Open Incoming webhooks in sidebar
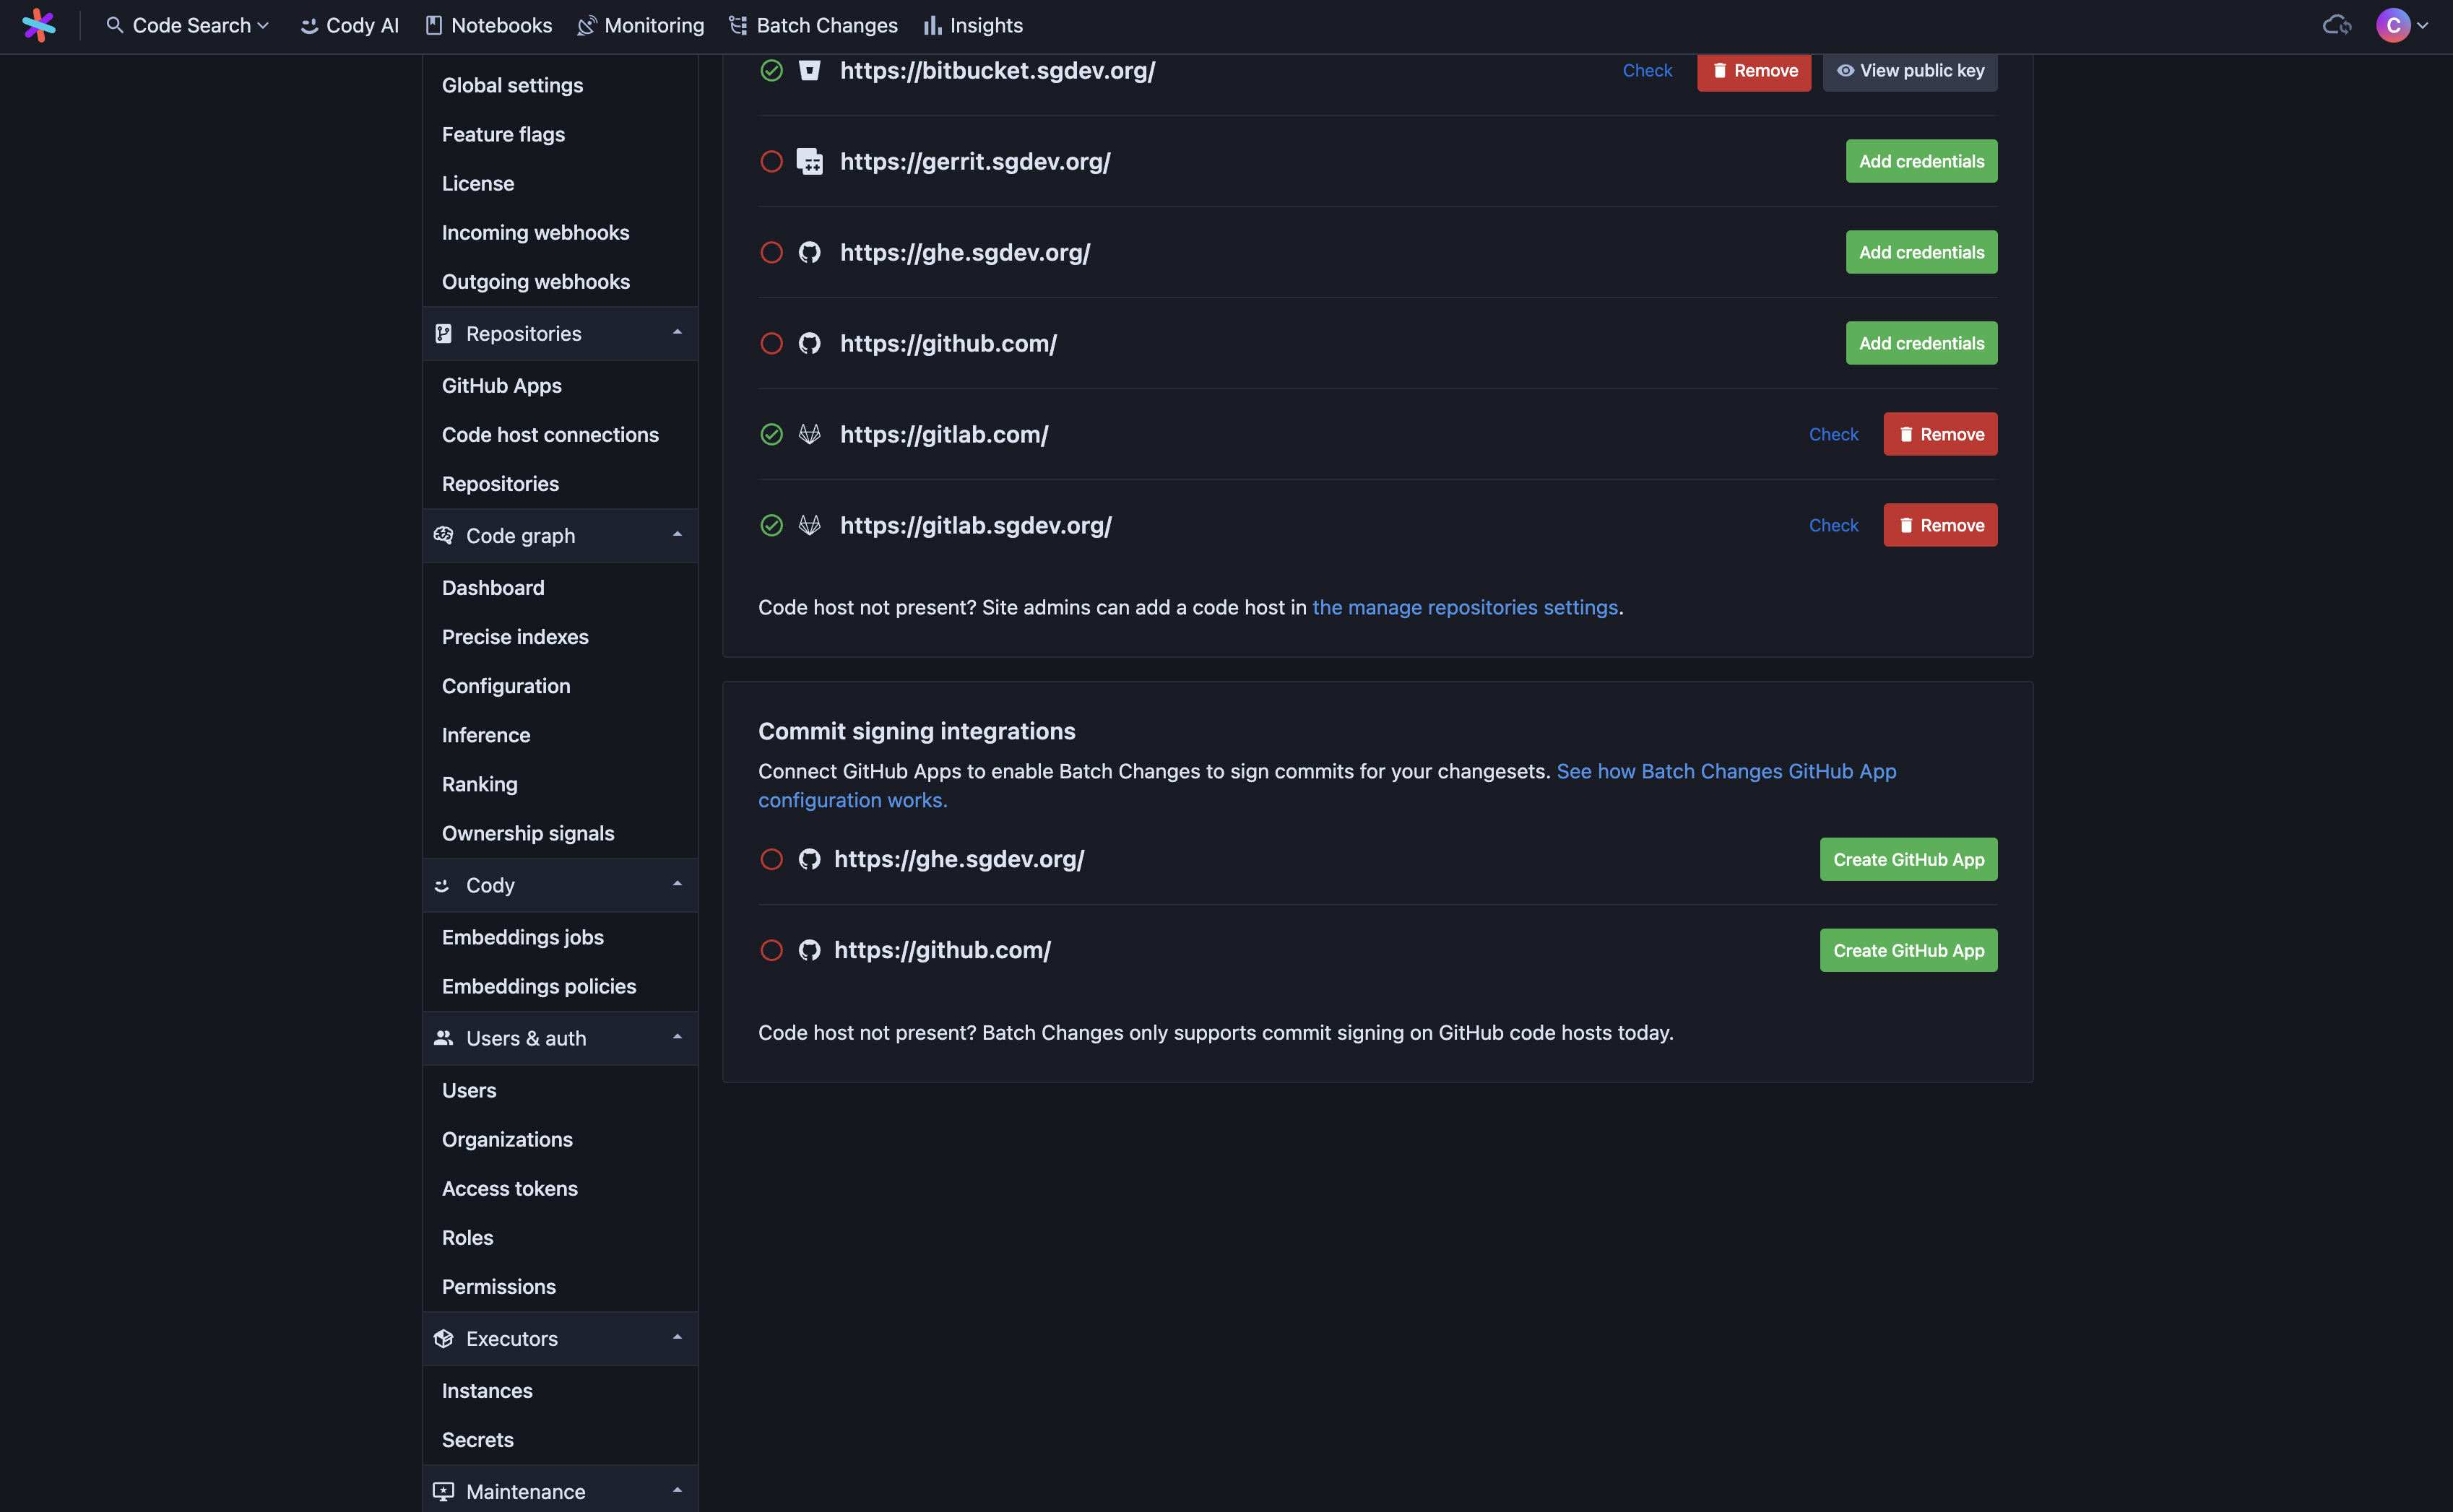2453x1512 pixels. pyautogui.click(x=559, y=232)
